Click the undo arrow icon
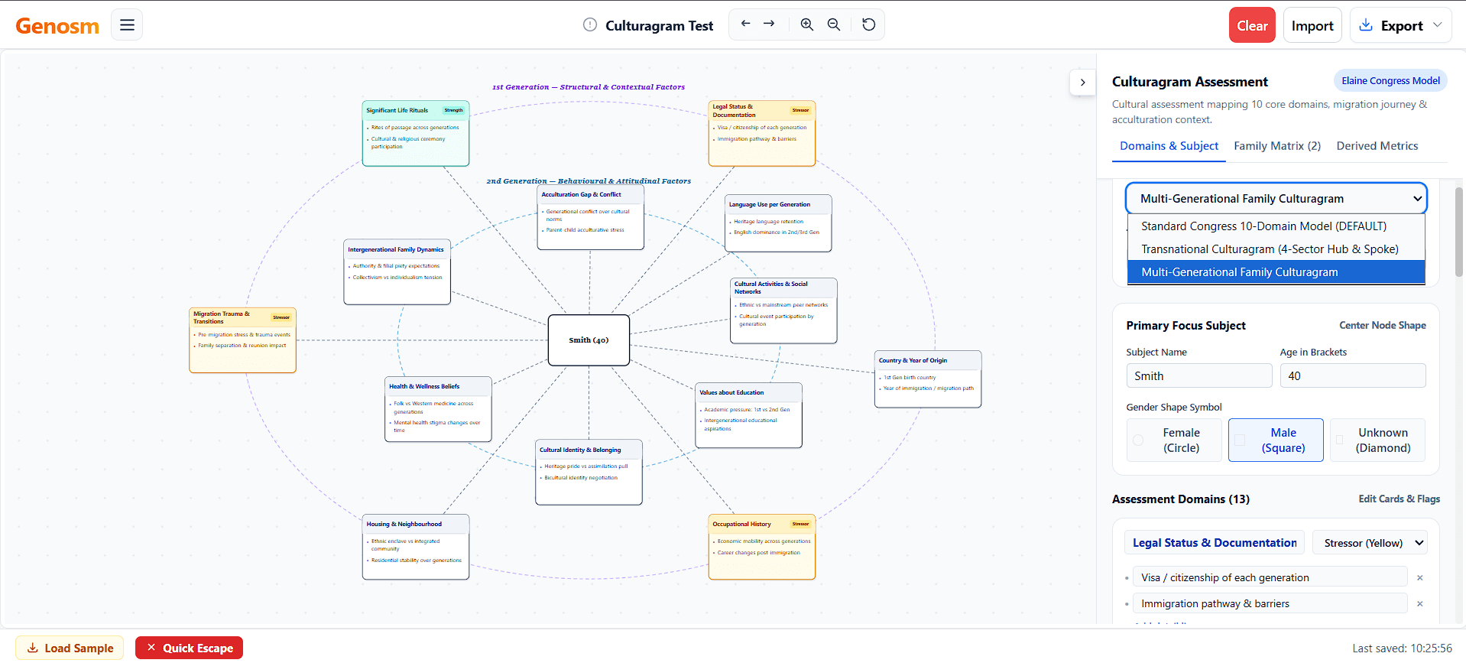Viewport: 1466px width, 663px height. [745, 24]
